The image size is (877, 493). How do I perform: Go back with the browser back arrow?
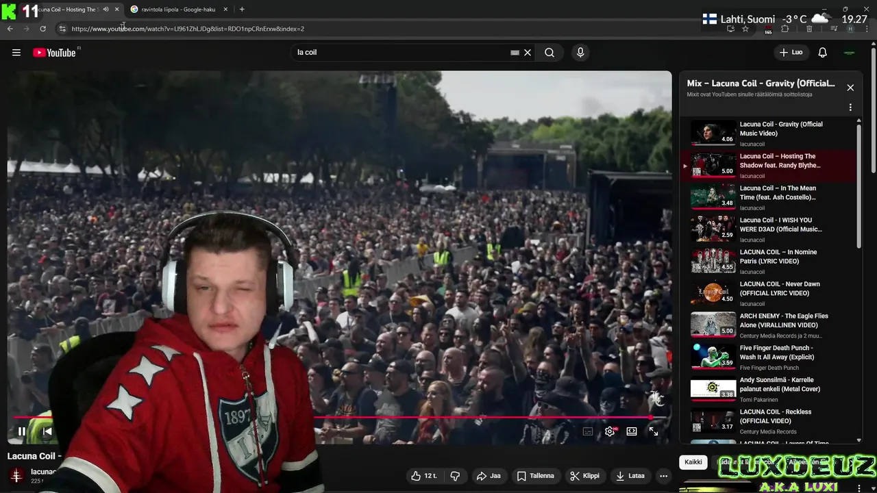[x=10, y=29]
